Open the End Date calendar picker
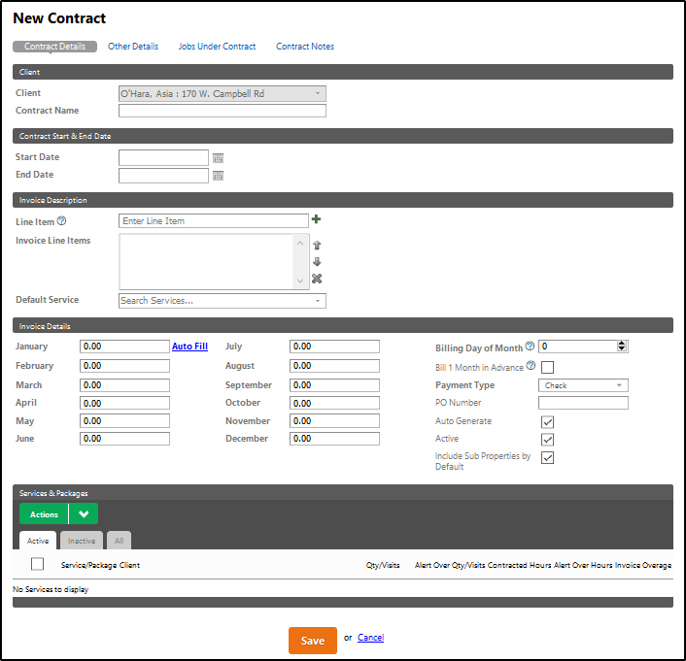The height and width of the screenshot is (661, 686). tap(218, 176)
